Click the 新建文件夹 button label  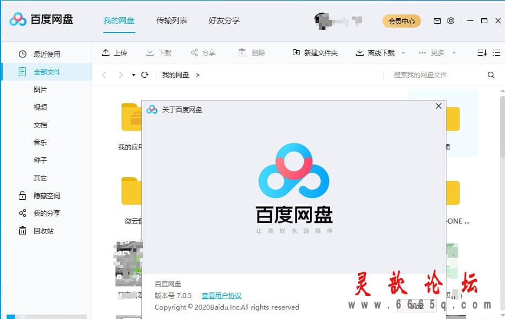[x=321, y=53]
